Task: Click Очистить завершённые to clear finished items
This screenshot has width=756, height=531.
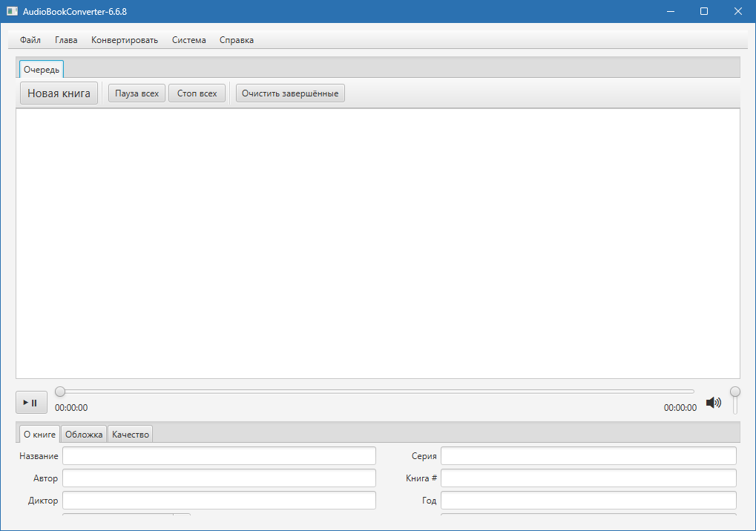Action: coord(289,93)
